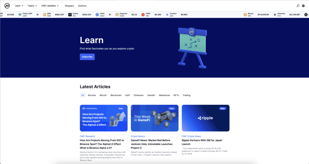
Task: Click the Ethereum icon in ticker
Action: click(x=275, y=14)
